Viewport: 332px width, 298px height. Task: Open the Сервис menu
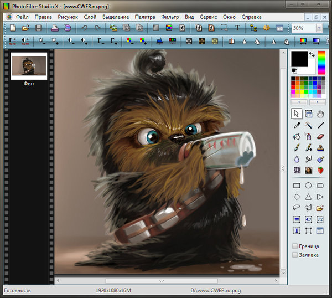[209, 17]
